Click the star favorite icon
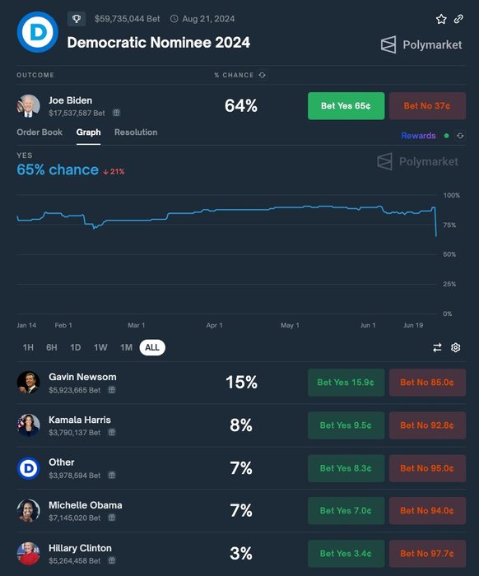The height and width of the screenshot is (576, 479). coord(441,19)
